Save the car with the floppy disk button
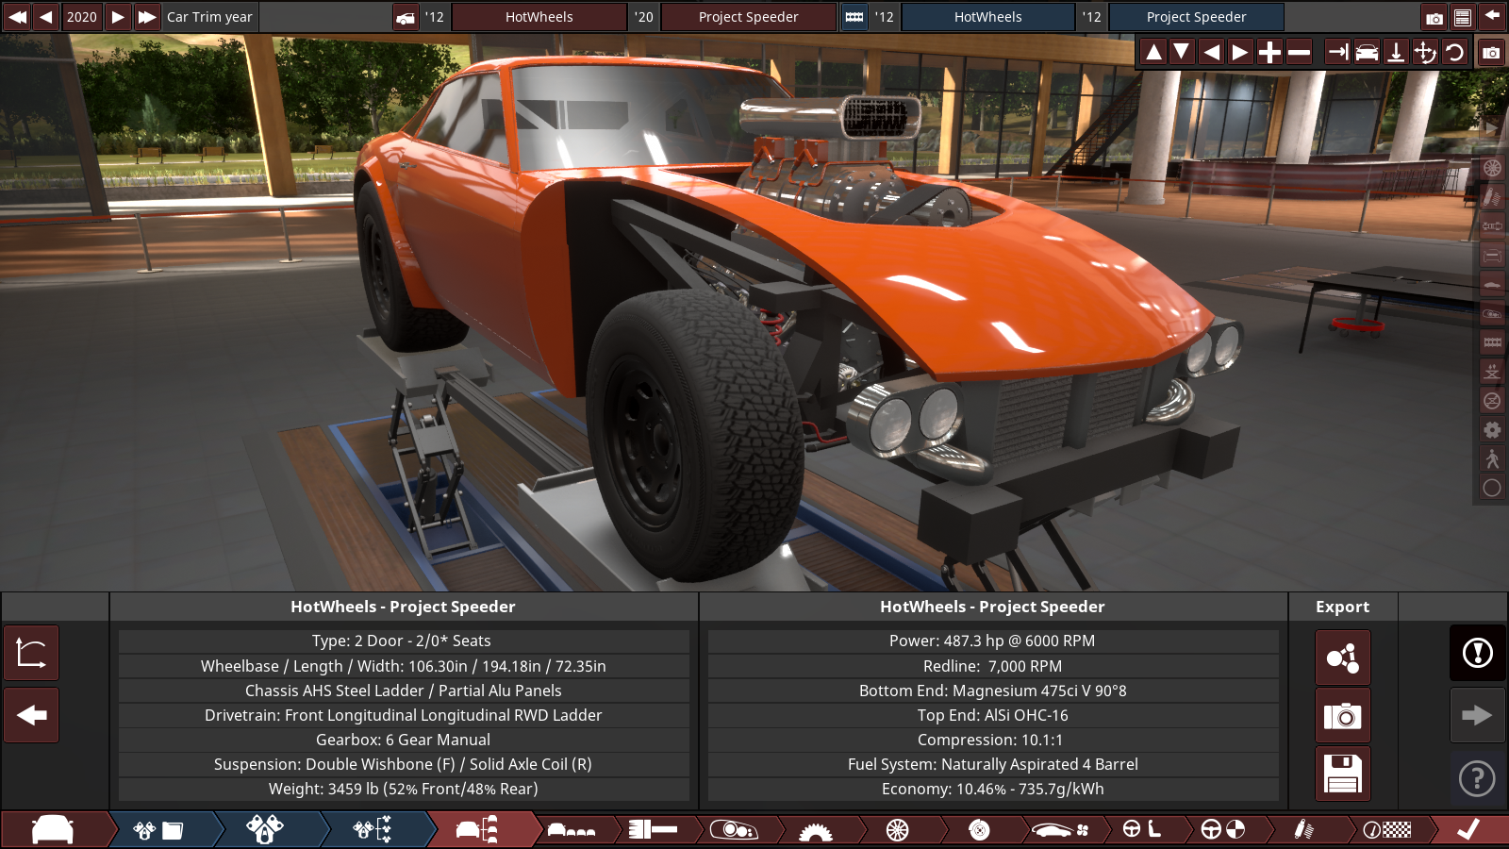The width and height of the screenshot is (1509, 849). [1343, 774]
